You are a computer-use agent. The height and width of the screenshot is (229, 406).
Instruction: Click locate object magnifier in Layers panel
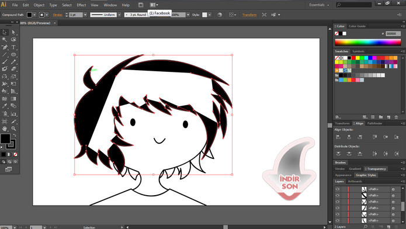[365, 227]
